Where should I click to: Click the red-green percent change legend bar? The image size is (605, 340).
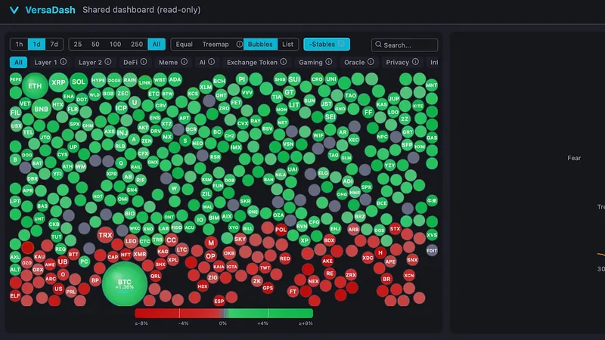224,313
